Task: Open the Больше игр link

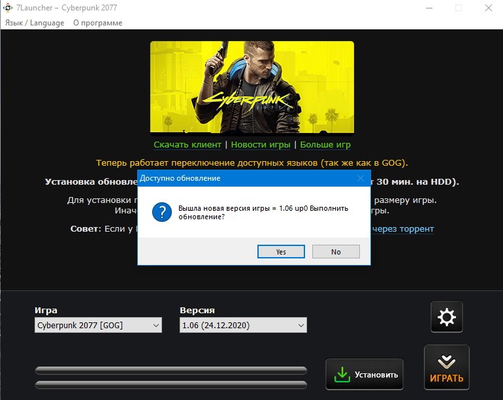Action: point(325,145)
